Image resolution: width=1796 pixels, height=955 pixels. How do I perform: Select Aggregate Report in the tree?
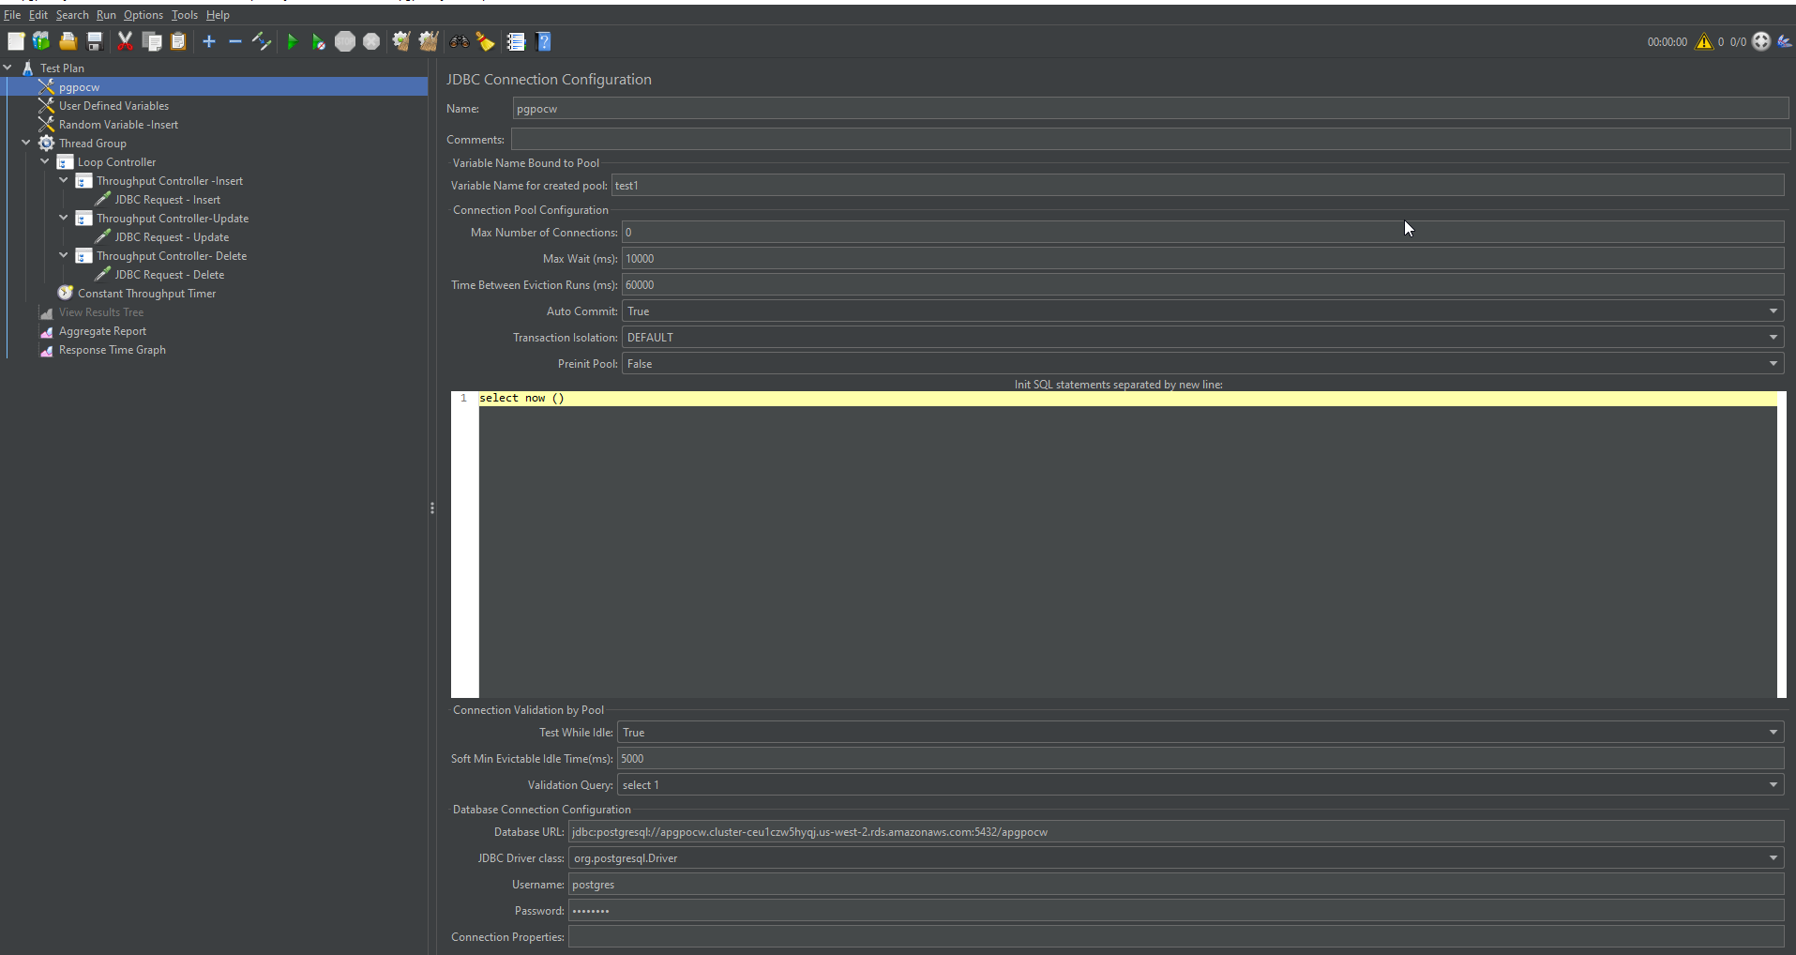(102, 331)
